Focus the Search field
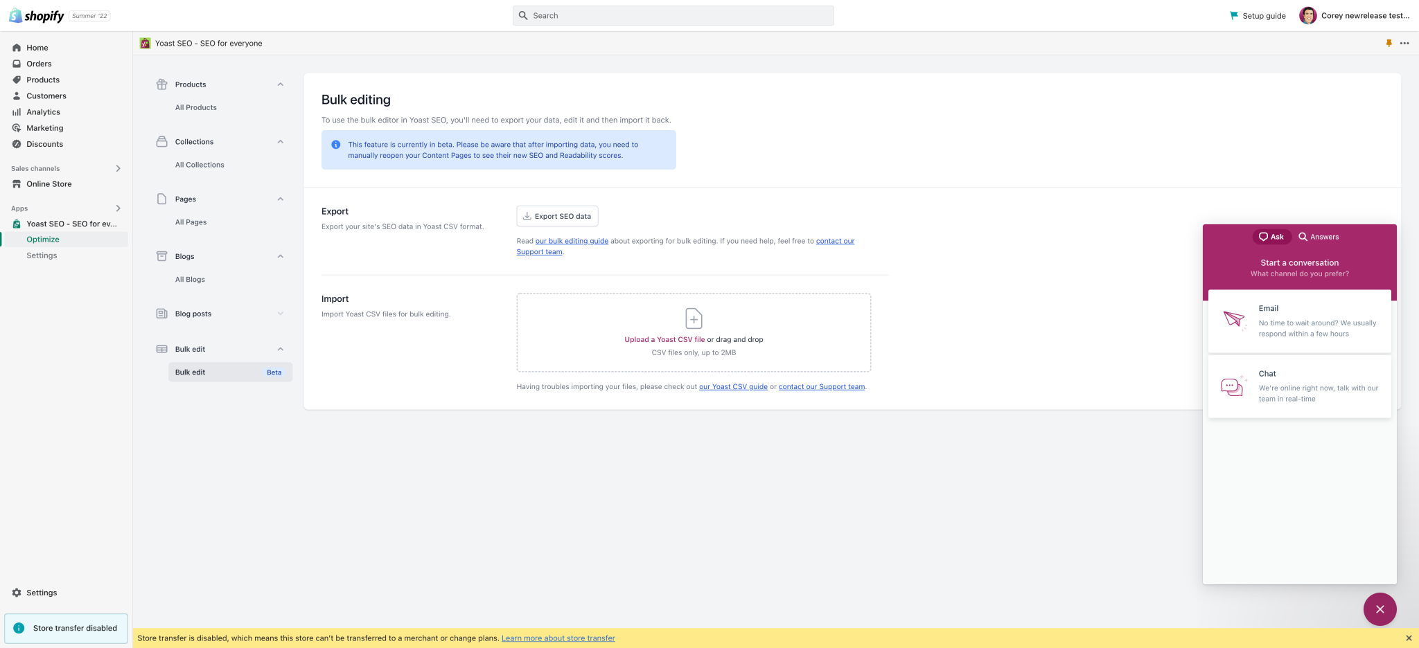Viewport: 1419px width, 648px height. [x=673, y=15]
